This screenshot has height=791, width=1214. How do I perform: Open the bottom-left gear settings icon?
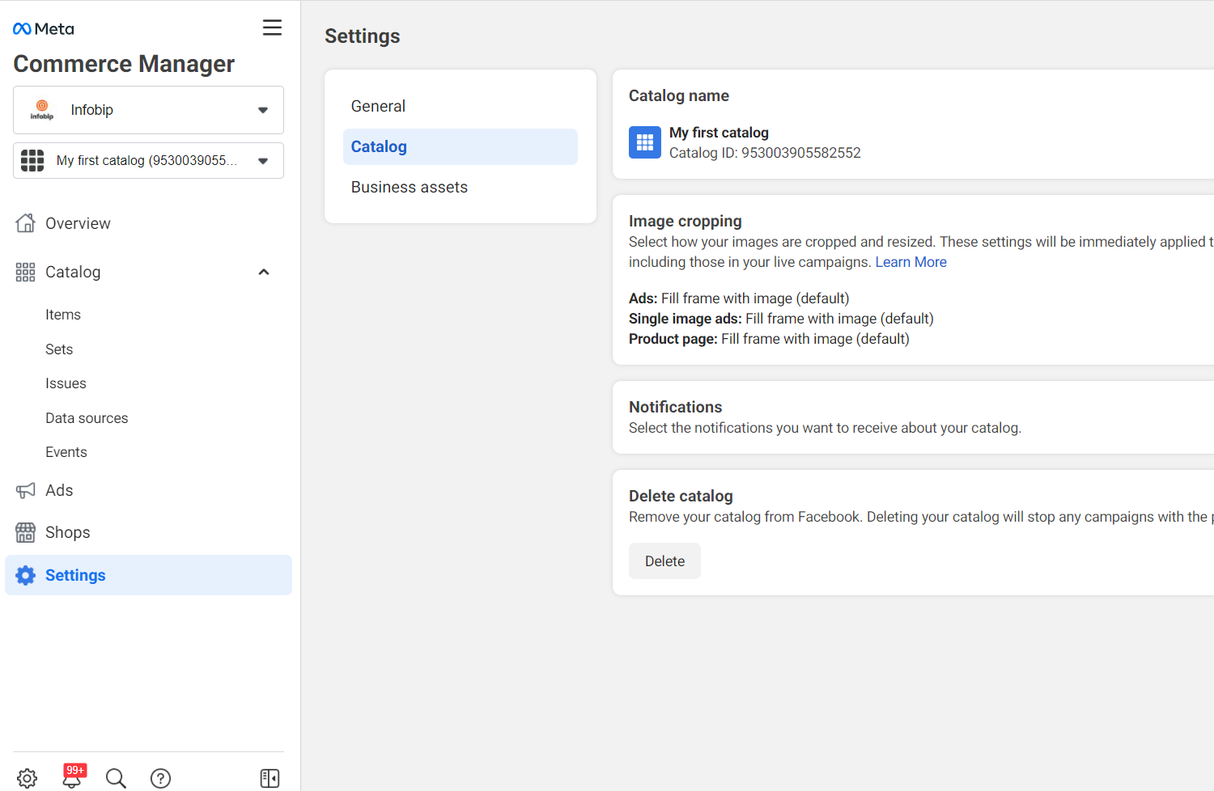click(x=27, y=778)
